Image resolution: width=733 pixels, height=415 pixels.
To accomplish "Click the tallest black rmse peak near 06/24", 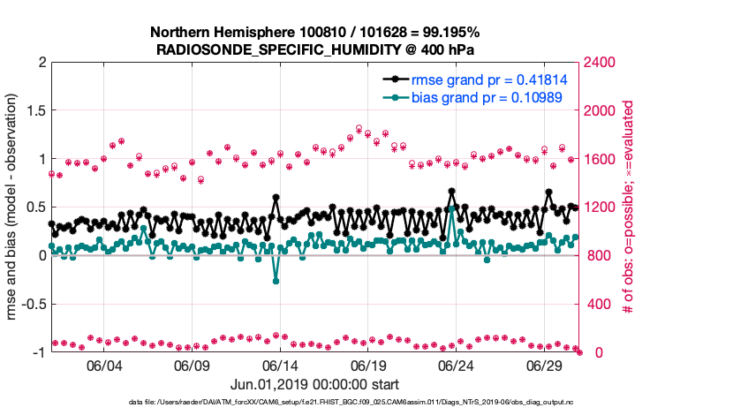I will 451,191.
